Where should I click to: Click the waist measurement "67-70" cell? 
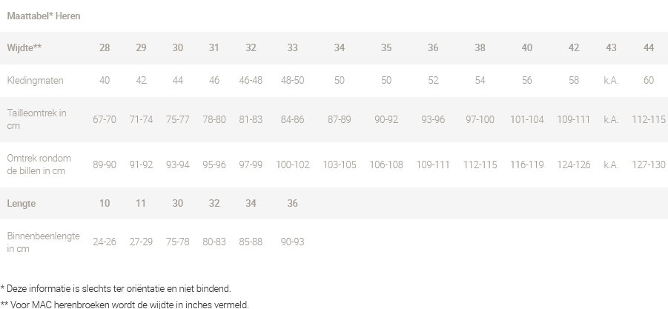click(105, 119)
